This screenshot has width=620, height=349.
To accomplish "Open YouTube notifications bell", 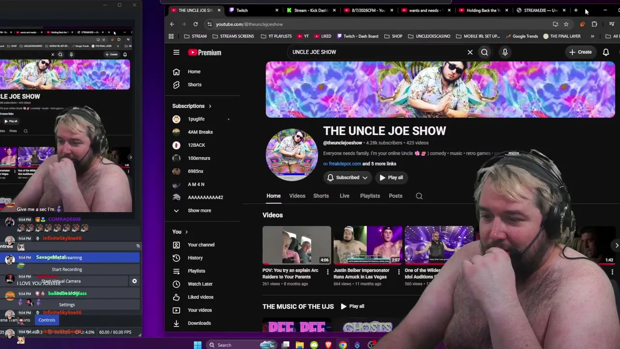I will [x=606, y=52].
